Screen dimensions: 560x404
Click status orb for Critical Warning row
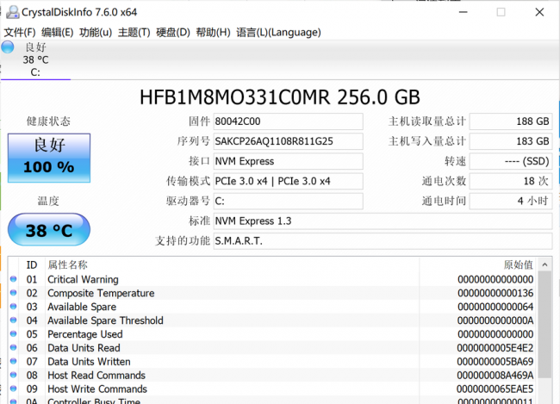point(13,279)
